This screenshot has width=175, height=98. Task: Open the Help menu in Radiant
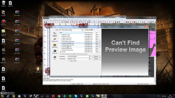click(x=89, y=20)
